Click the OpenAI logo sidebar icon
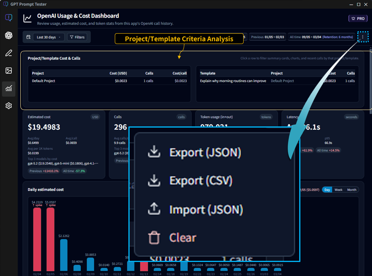372x276 pixels. pos(8,36)
